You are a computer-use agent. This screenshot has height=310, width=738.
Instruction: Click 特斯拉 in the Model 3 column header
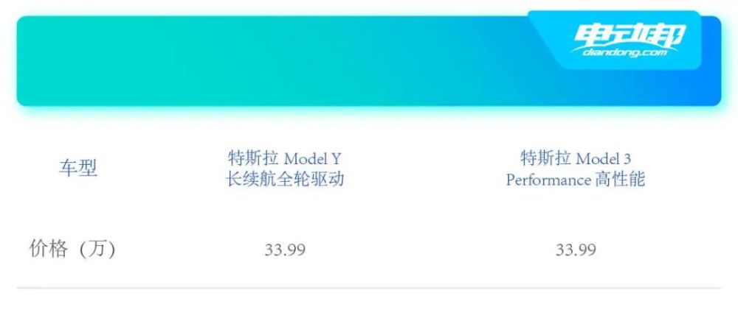point(545,158)
